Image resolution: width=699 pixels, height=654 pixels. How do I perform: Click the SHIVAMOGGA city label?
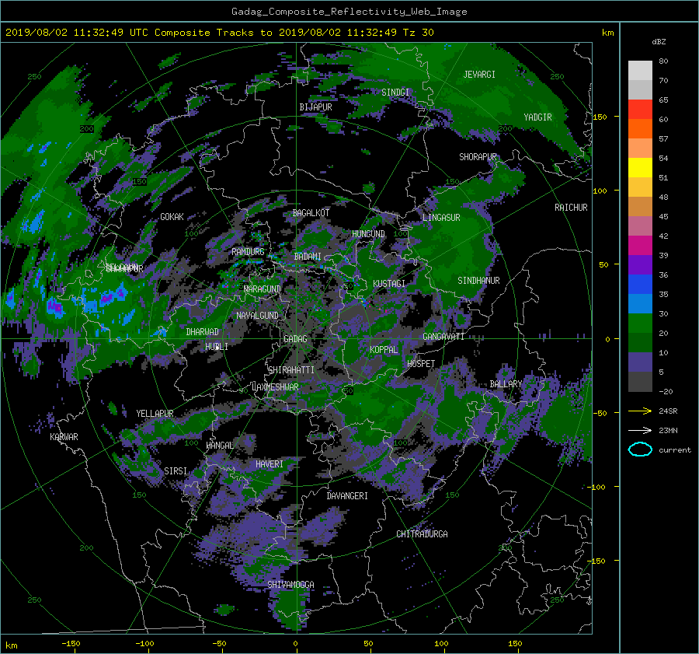[x=290, y=585]
